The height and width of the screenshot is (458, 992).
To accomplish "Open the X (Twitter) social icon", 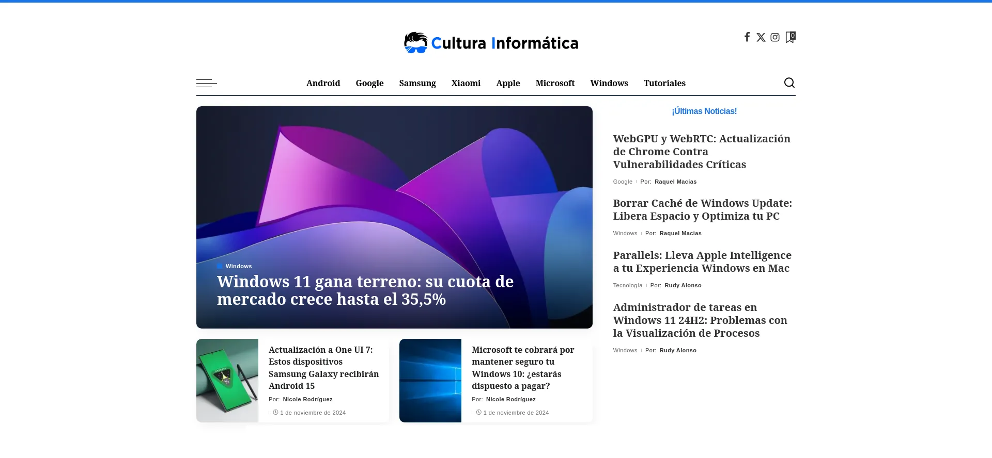I will point(761,37).
